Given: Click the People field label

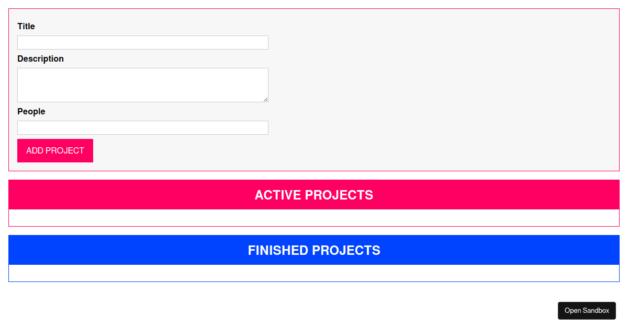Looking at the screenshot, I should (31, 112).
